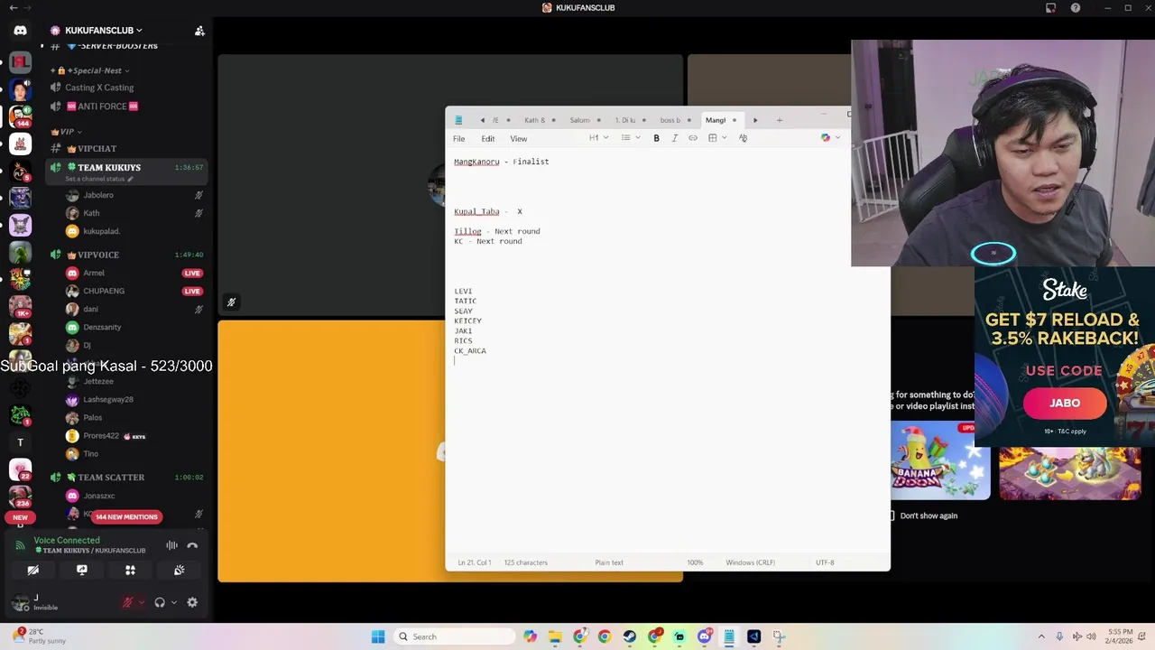The width and height of the screenshot is (1155, 650).
Task: Toggle Discord noise suppression waveform icon
Action: pos(171,545)
